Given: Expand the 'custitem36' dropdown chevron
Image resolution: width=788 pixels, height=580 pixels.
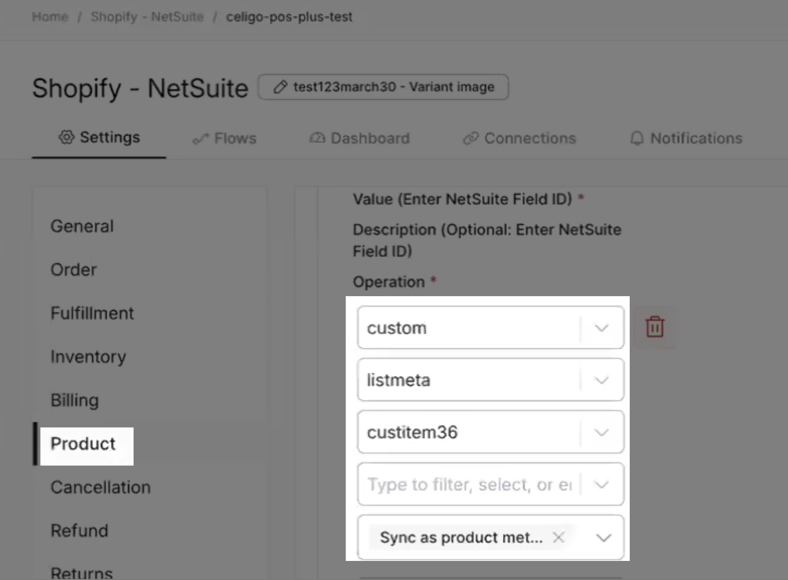Looking at the screenshot, I should 602,432.
